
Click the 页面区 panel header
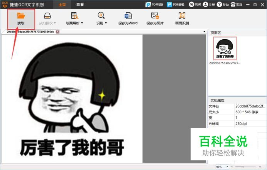point(216,33)
